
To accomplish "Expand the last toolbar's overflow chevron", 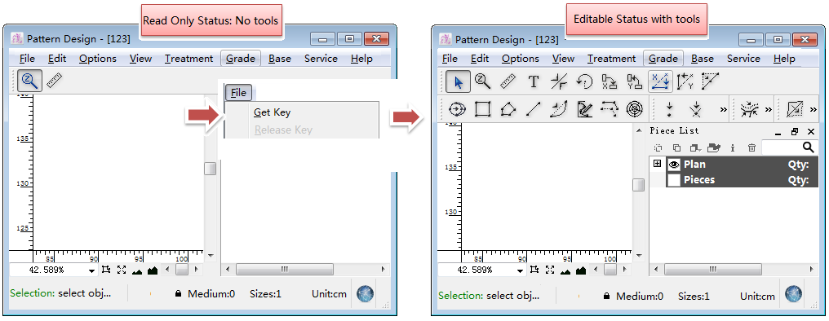I will 813,110.
